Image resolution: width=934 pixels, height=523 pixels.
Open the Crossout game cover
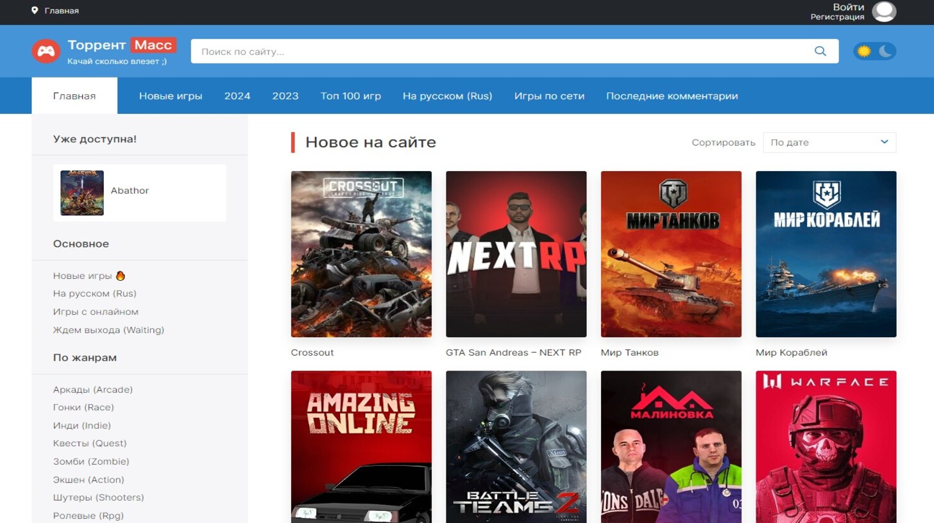click(x=361, y=254)
